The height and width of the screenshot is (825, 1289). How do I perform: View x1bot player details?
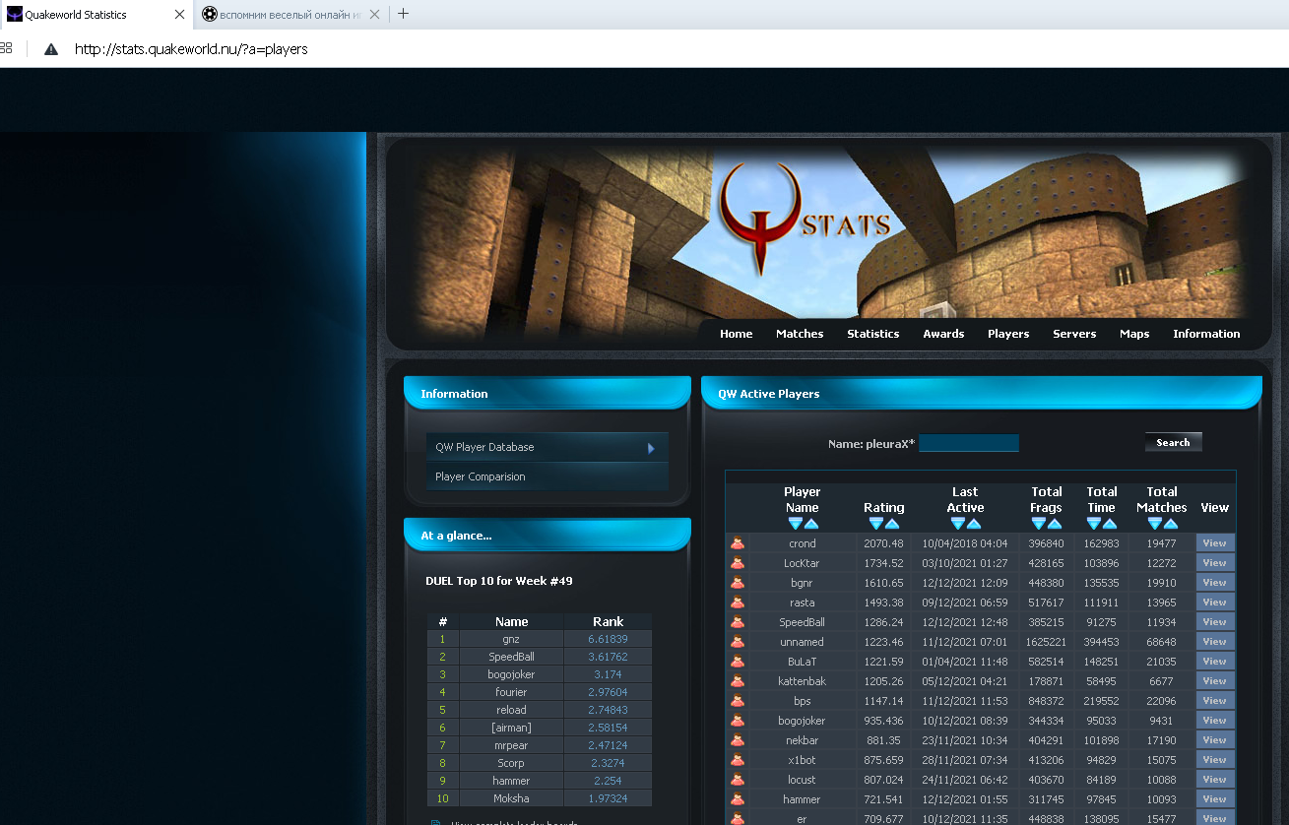[1214, 760]
